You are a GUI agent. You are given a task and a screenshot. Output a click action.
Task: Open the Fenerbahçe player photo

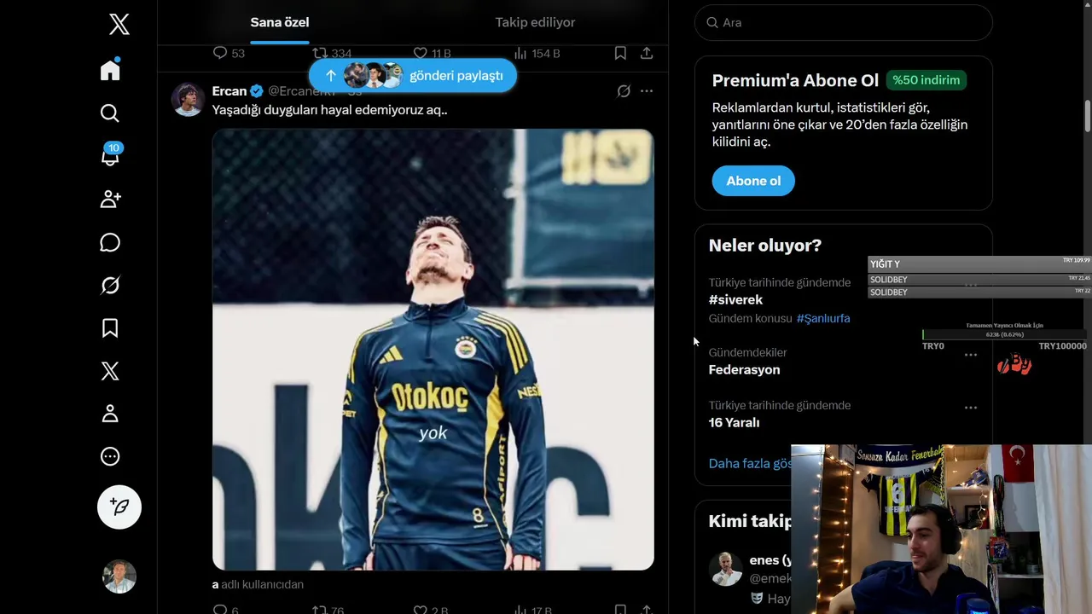[433, 350]
